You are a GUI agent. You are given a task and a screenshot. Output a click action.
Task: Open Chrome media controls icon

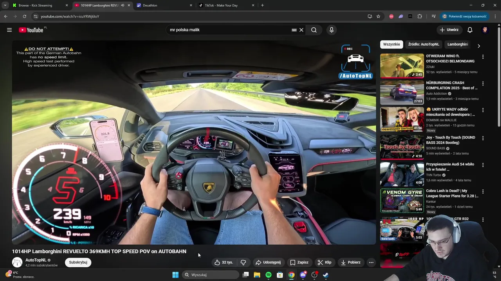[x=433, y=16]
